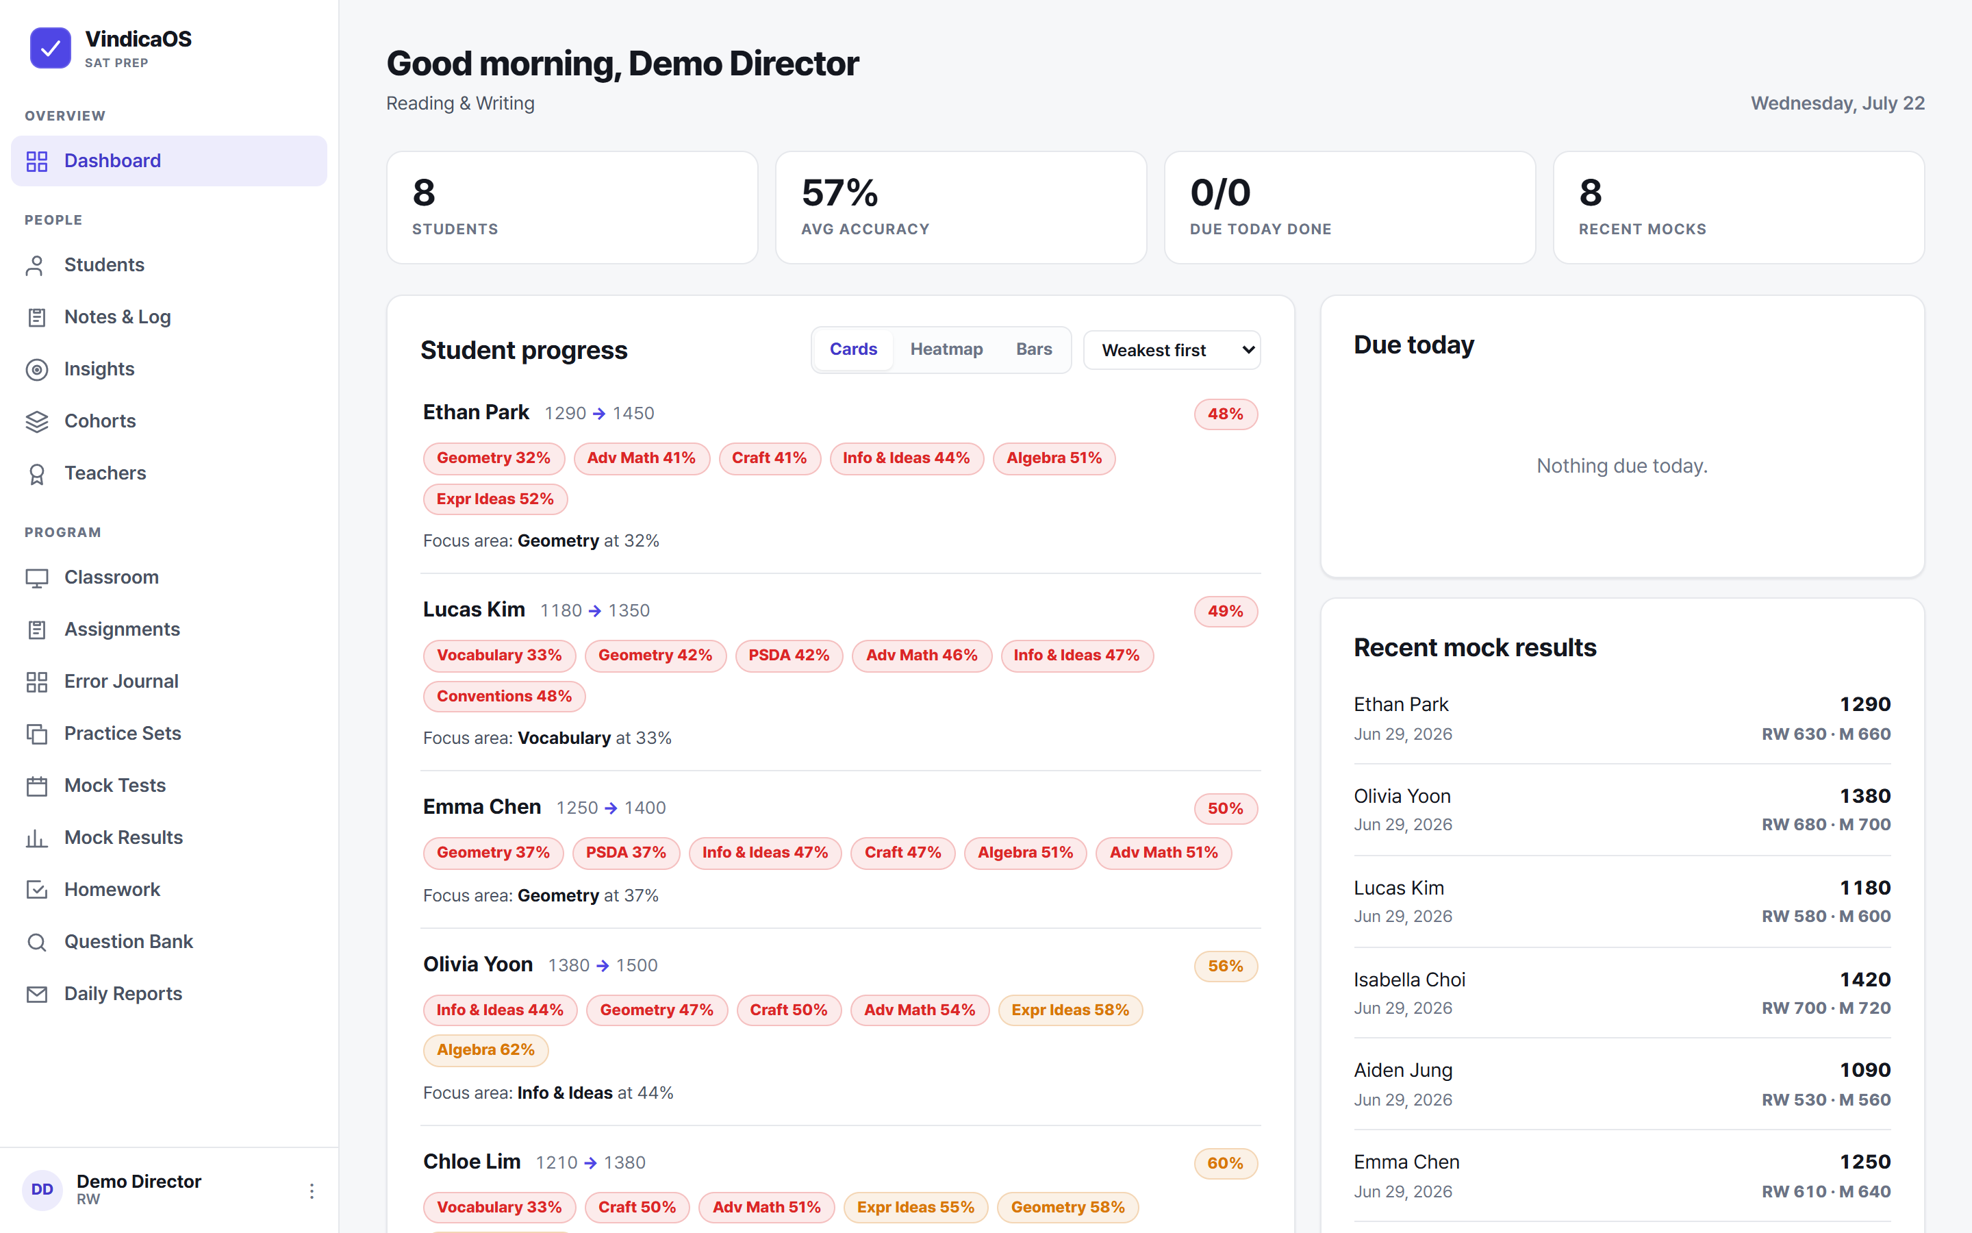Click the Mock Tests calendar icon

37,786
